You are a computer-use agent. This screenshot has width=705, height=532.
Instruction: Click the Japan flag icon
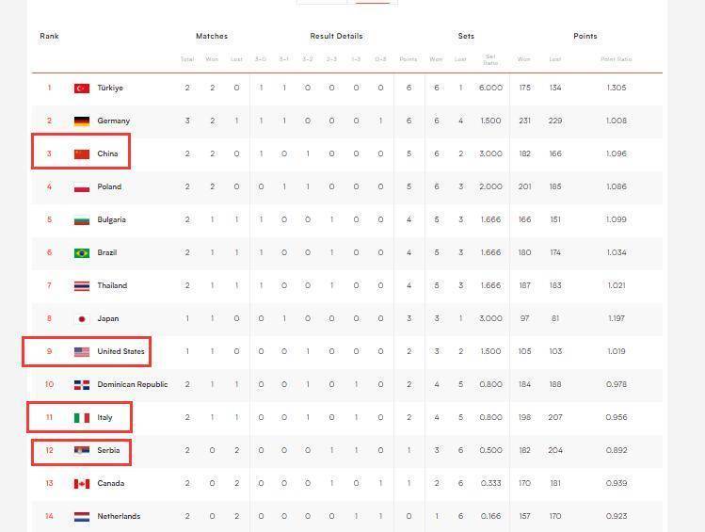click(82, 319)
